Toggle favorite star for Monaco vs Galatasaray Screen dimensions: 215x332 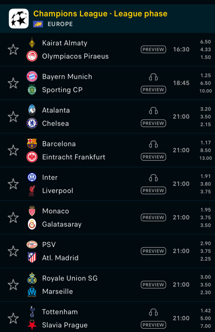13,218
